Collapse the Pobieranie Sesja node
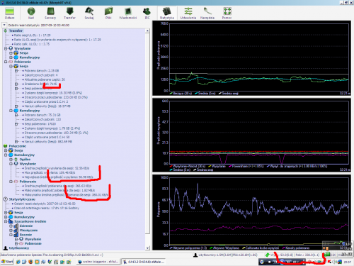The image size is (354, 266). (x=11, y=66)
